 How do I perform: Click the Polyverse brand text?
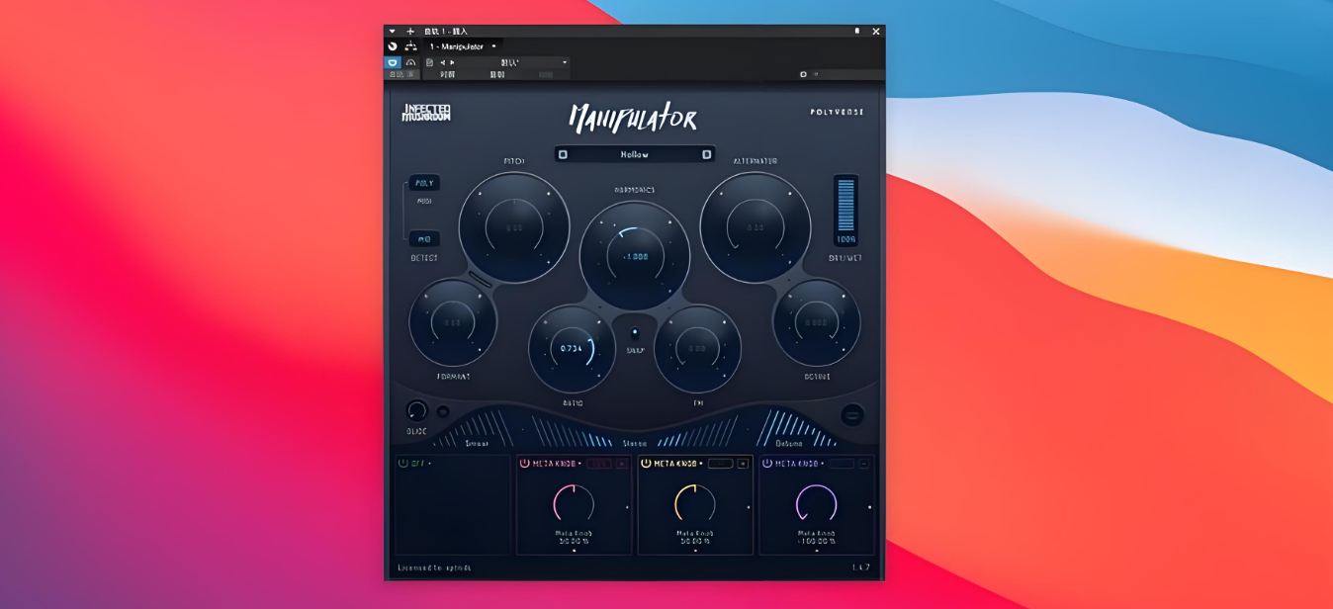(837, 112)
